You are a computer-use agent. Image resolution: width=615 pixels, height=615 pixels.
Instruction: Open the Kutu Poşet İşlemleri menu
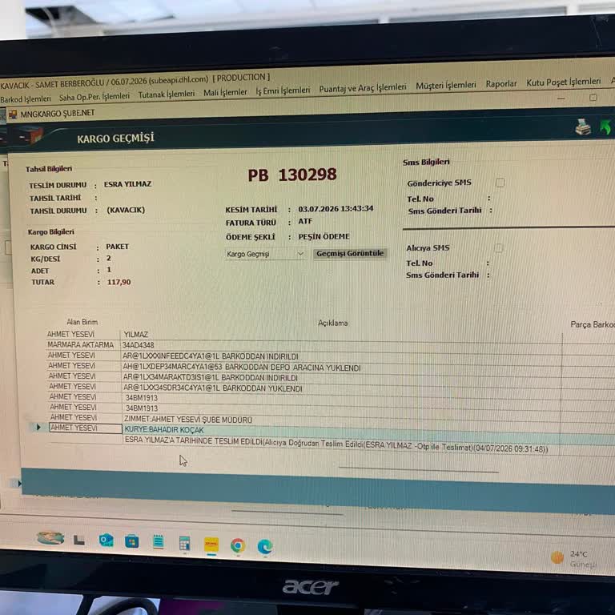(563, 82)
